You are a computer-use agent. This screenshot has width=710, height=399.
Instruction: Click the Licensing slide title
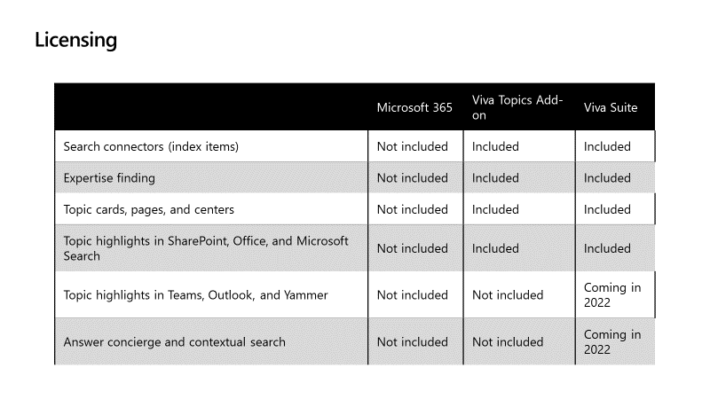(75, 40)
